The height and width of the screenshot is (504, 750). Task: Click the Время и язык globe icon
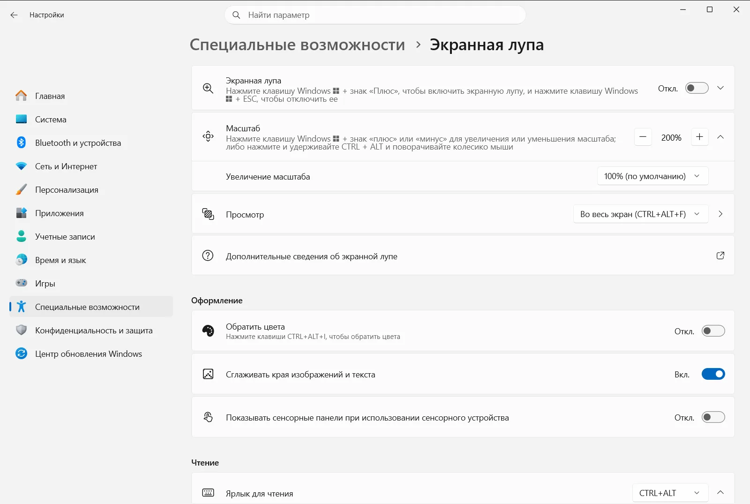coord(21,260)
